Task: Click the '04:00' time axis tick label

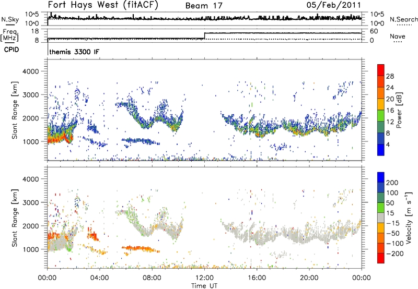Action: [99, 278]
